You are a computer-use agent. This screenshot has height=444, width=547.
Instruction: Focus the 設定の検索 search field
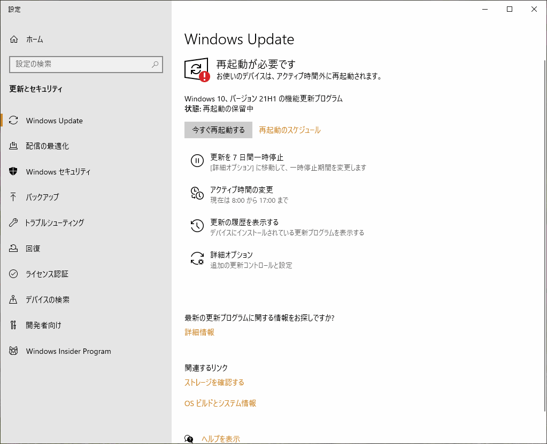click(86, 65)
